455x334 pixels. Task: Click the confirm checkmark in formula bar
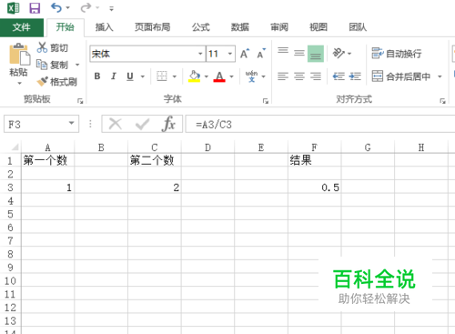142,124
